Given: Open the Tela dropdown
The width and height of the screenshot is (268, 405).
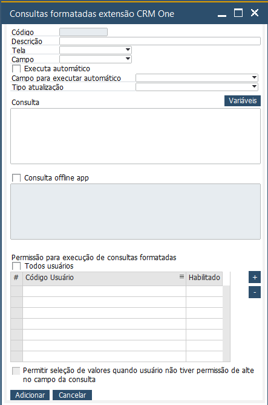Looking at the screenshot, I should click(96, 50).
